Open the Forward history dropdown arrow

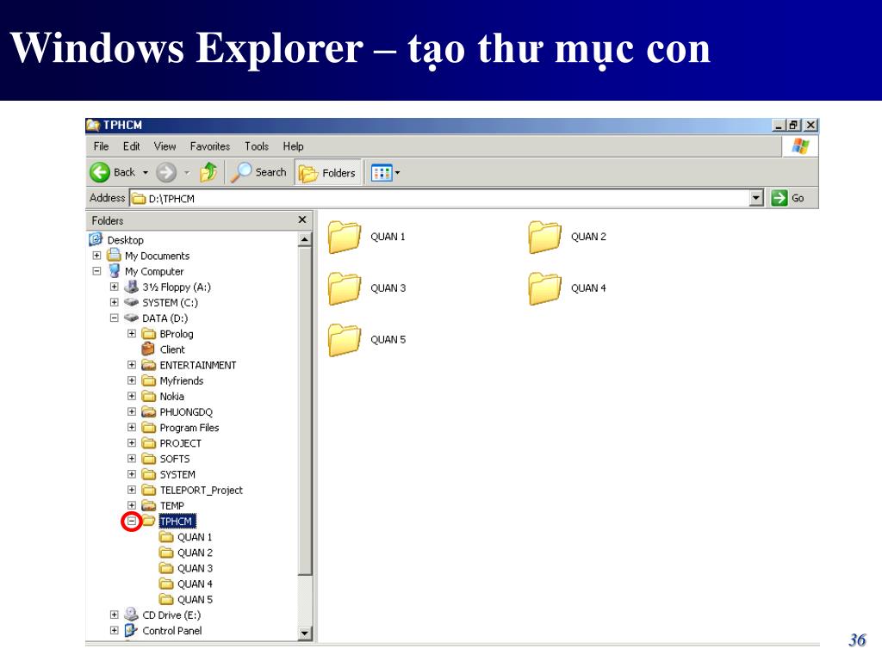pyautogui.click(x=187, y=172)
